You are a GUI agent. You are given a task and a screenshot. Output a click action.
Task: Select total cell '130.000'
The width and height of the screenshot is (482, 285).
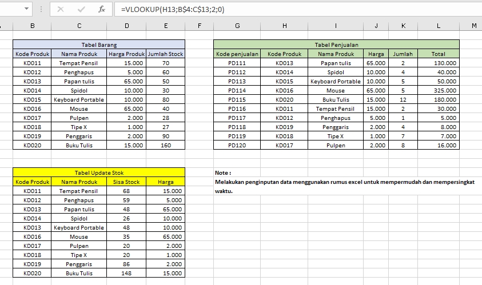point(439,63)
